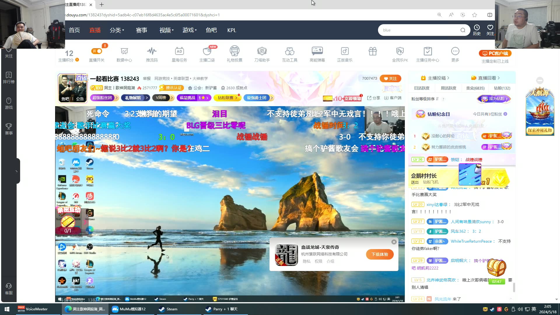
Task: Open 隐私 link in ad popup
Action: pos(307,261)
